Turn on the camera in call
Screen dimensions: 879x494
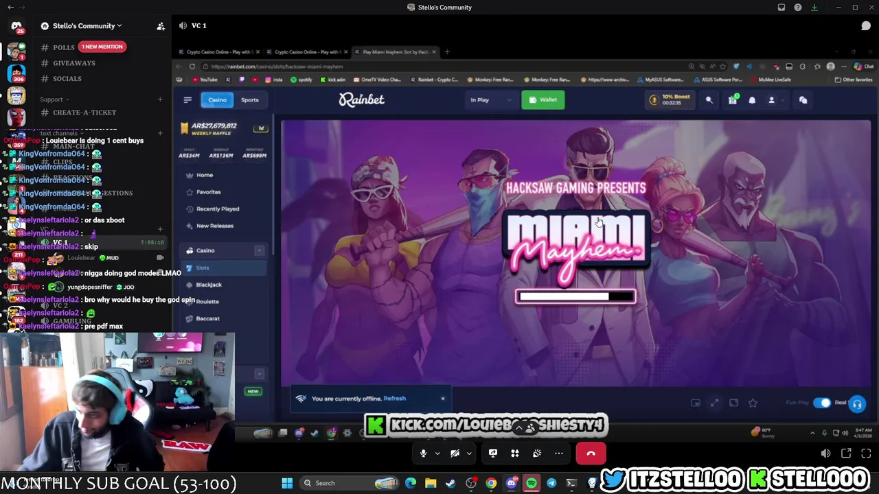click(x=455, y=454)
